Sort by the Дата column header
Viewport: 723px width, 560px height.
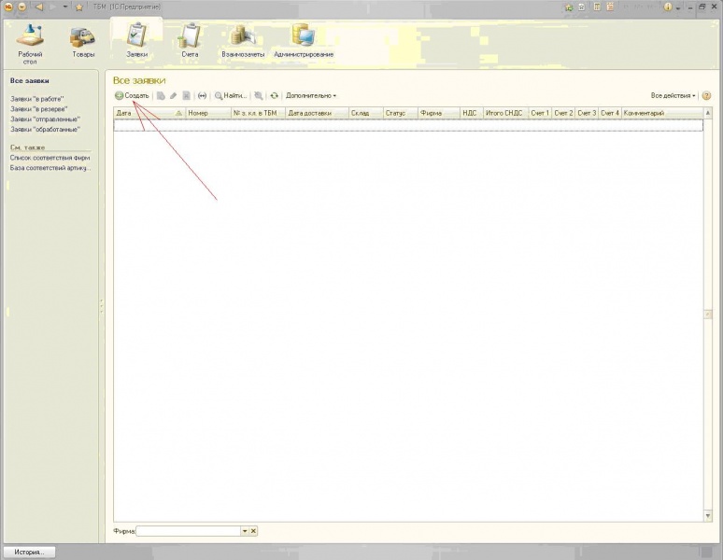[x=149, y=113]
